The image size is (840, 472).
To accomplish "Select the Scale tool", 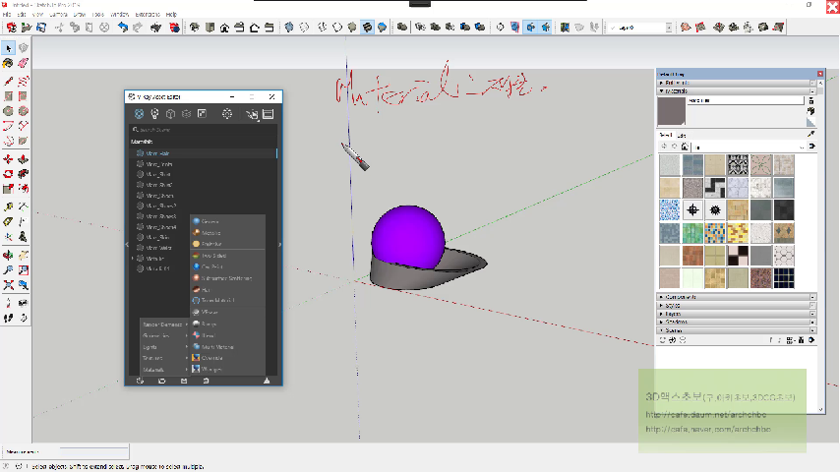I will pos(8,189).
